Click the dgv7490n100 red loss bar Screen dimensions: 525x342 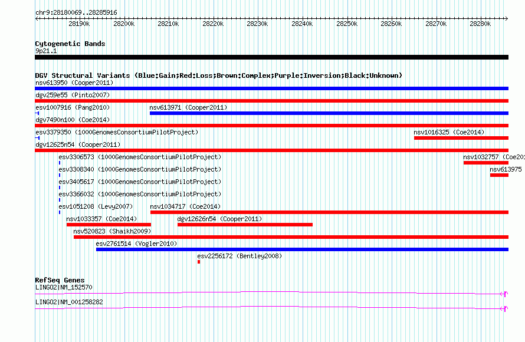271,126
